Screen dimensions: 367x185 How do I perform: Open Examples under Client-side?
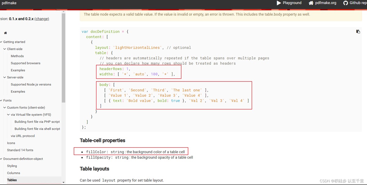[18, 70]
